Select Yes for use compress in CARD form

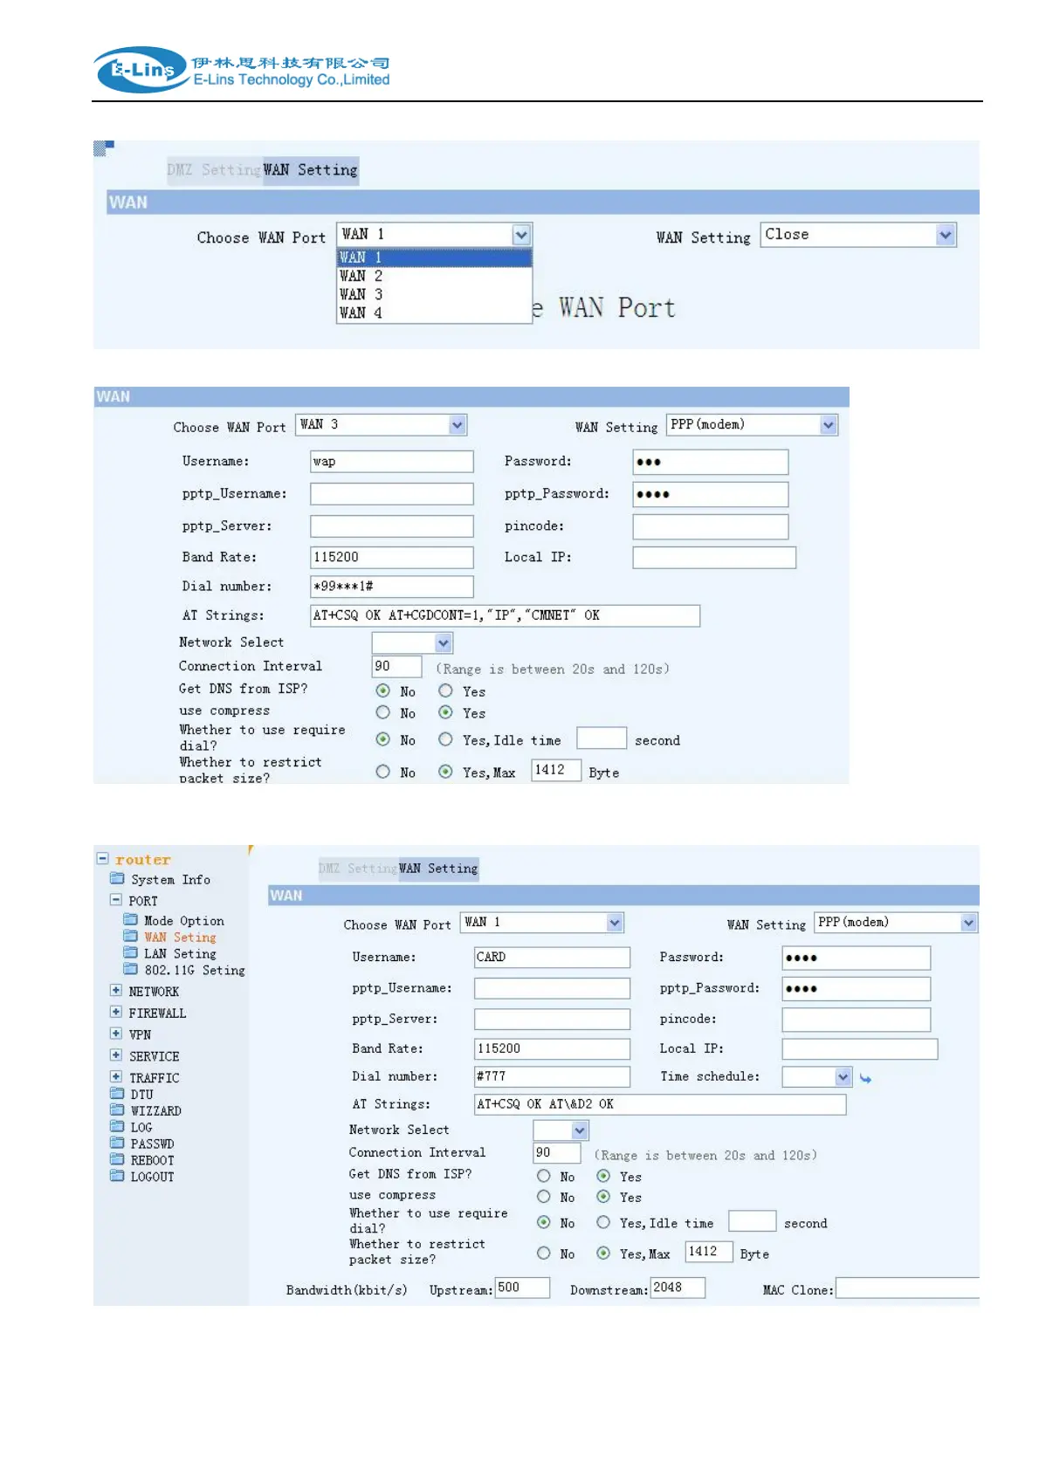tap(603, 1197)
